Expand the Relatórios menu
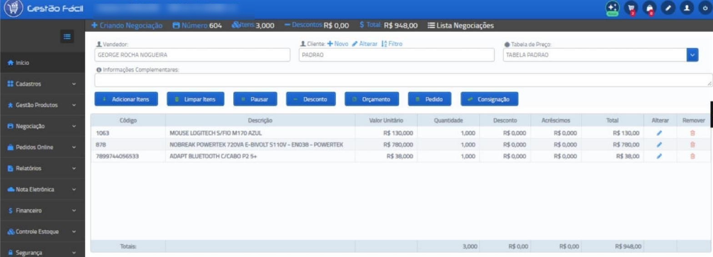 [42, 168]
